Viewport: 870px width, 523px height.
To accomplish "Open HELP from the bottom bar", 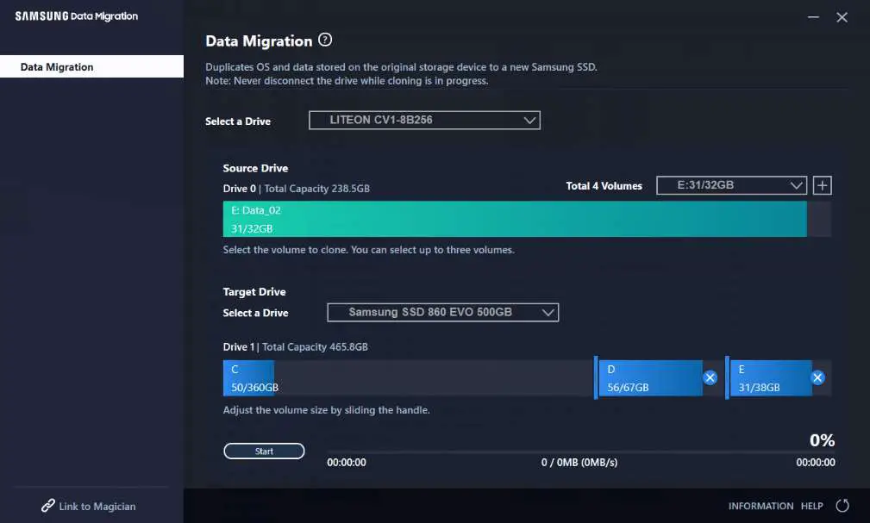I will (x=811, y=507).
